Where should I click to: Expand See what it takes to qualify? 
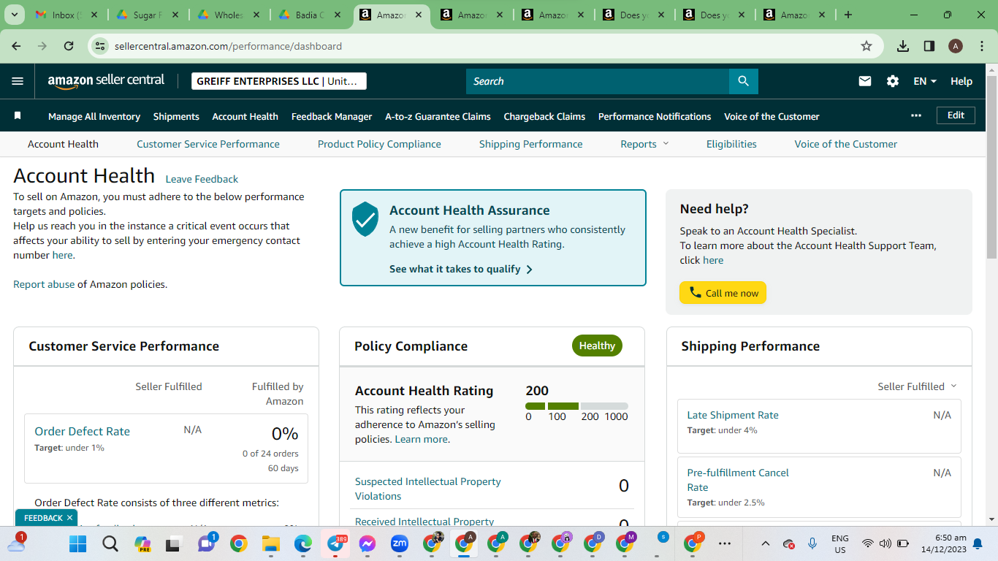click(x=461, y=269)
